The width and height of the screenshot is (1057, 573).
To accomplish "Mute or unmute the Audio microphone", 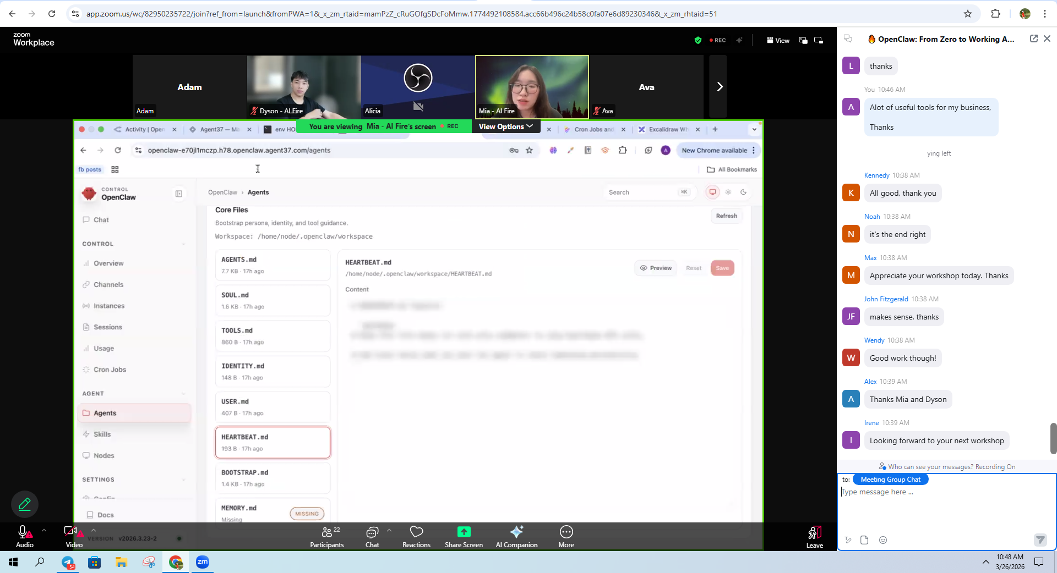I will pos(24,536).
